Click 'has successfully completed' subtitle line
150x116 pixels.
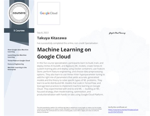tap(67, 43)
